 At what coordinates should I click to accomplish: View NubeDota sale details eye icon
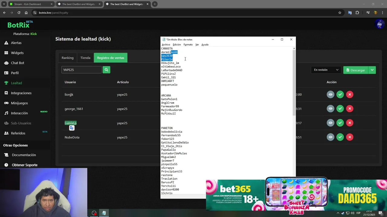coord(330,137)
